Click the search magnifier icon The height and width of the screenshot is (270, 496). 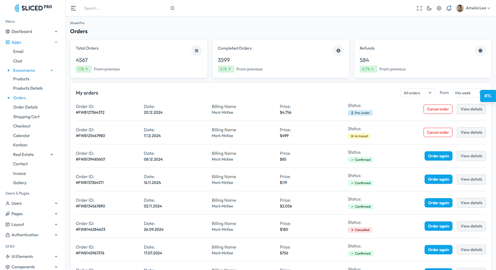coord(173,8)
